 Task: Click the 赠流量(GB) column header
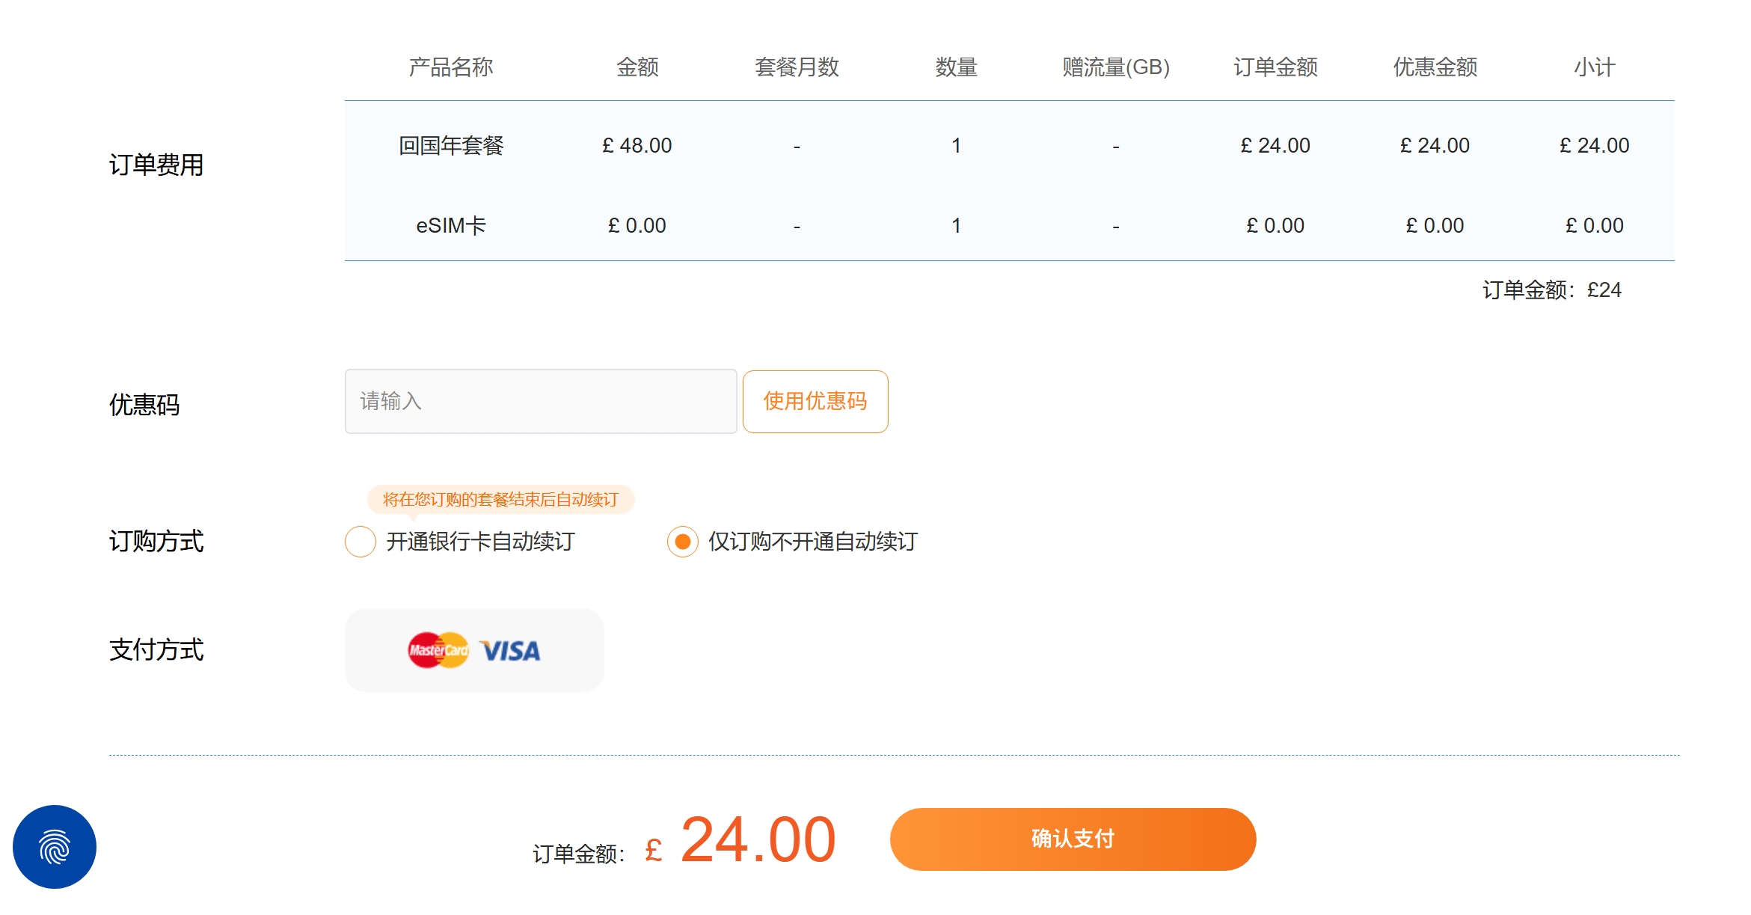[1115, 67]
